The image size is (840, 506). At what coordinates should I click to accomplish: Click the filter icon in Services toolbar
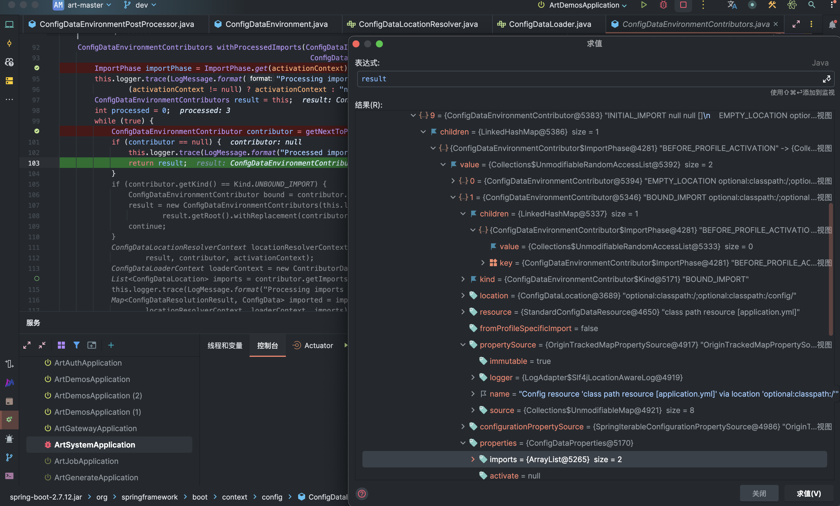pyautogui.click(x=76, y=345)
